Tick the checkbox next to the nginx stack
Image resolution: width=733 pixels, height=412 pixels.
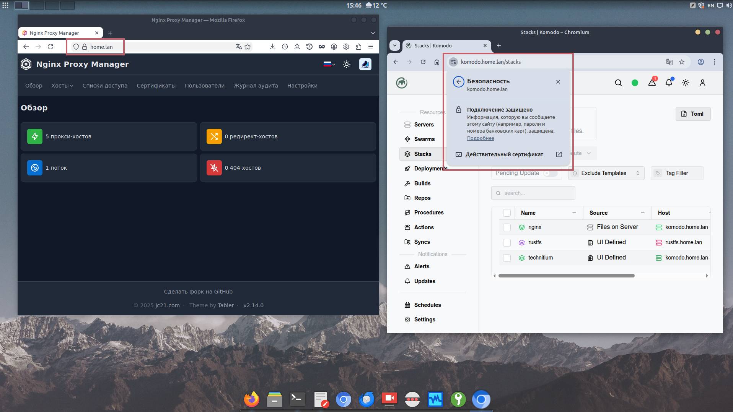(507, 227)
